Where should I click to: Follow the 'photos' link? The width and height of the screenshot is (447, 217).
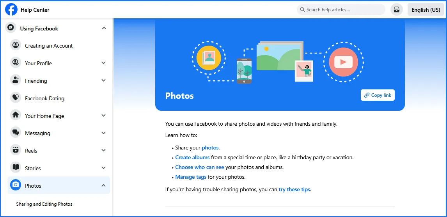(x=210, y=148)
